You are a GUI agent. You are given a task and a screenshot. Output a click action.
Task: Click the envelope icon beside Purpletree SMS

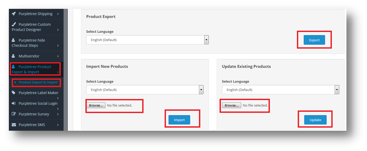pos(14,125)
